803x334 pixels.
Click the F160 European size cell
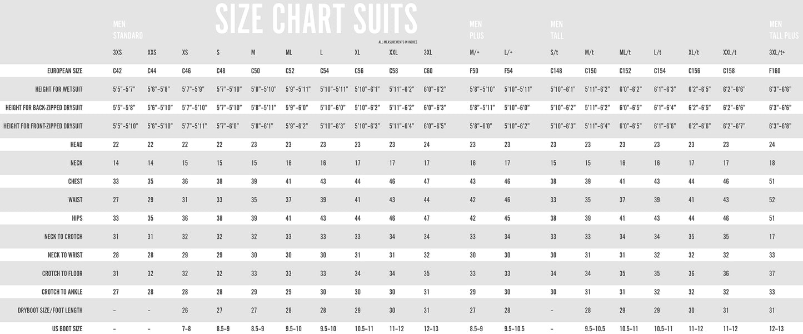[775, 71]
